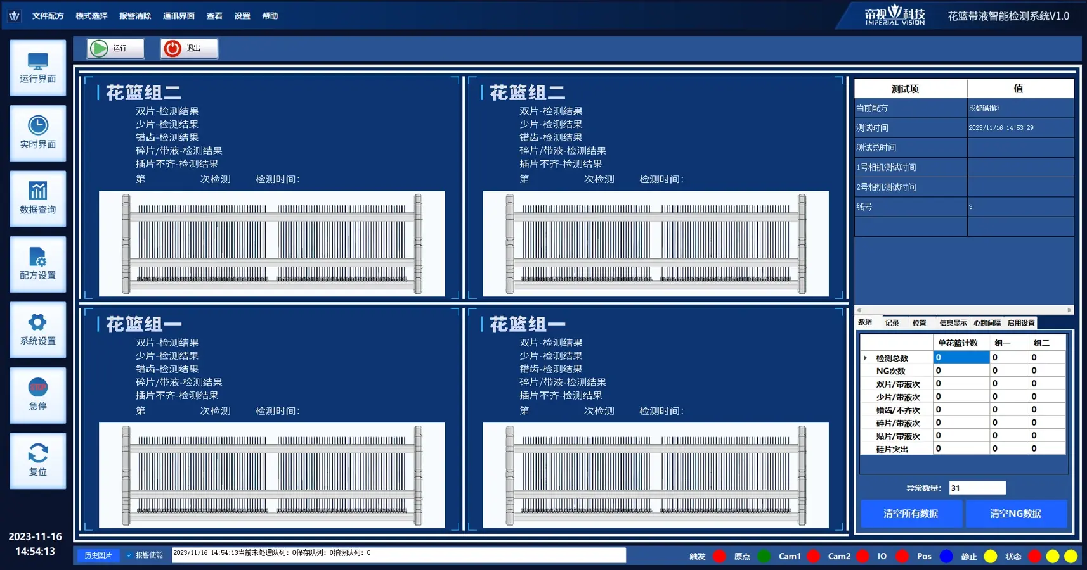This screenshot has height=570, width=1087.
Task: Click the green 原点 status indicator
Action: [764, 556]
